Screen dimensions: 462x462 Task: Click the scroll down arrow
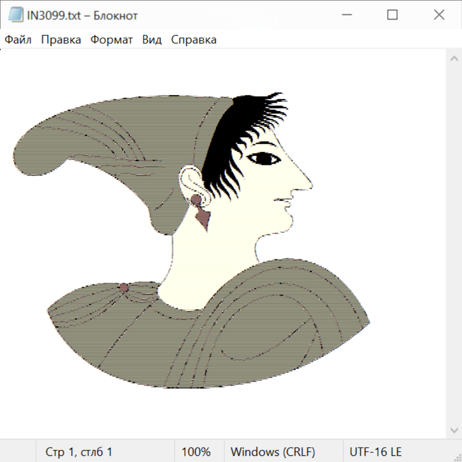tap(454, 430)
